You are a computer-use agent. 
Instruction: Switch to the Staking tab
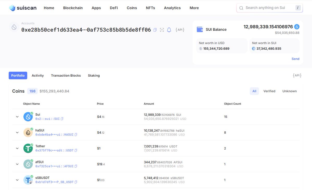tap(94, 76)
